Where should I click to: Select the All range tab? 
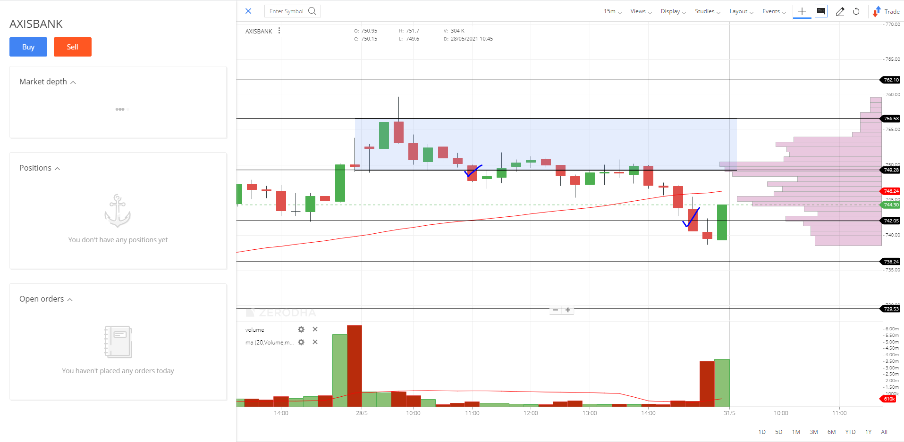coord(884,432)
